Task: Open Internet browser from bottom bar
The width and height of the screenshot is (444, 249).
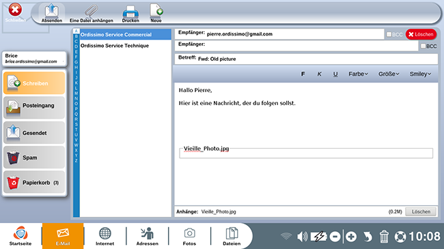Action: pos(105,236)
